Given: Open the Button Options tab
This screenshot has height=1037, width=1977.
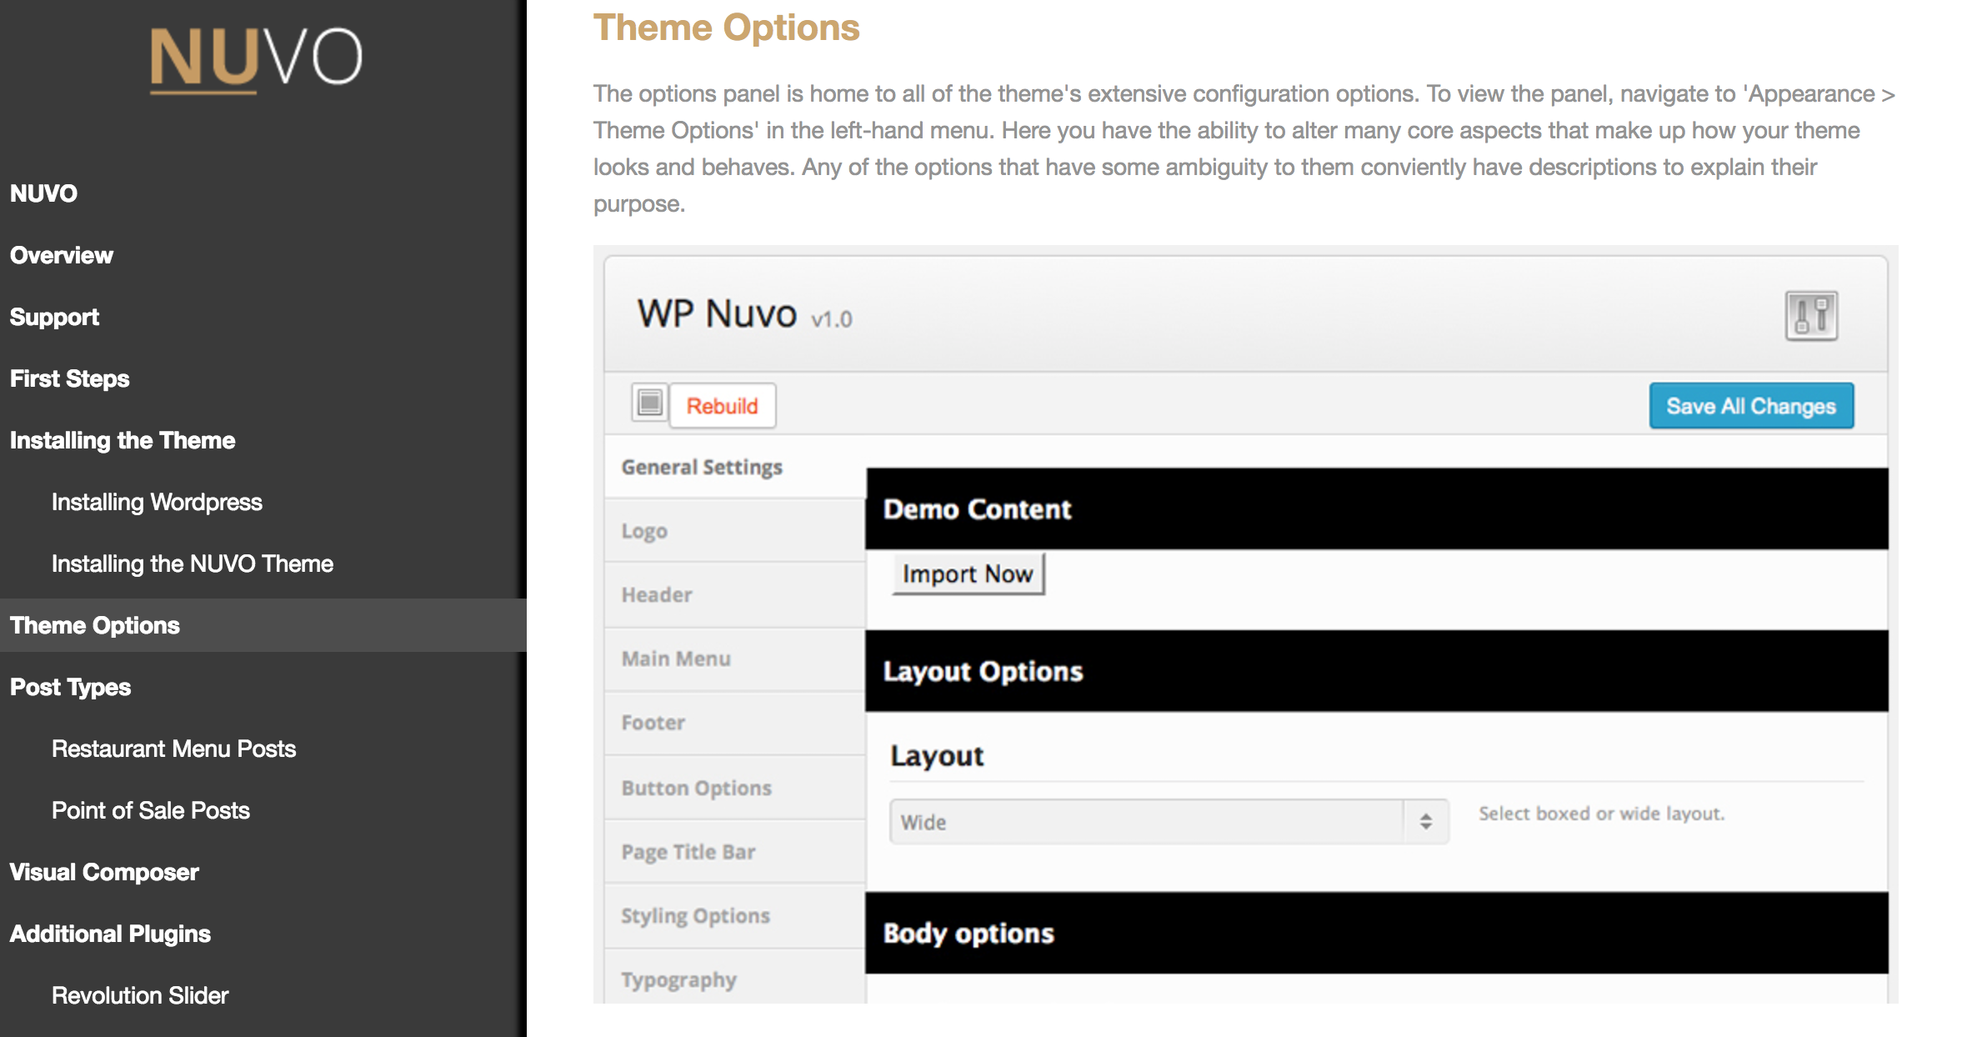Looking at the screenshot, I should [696, 788].
